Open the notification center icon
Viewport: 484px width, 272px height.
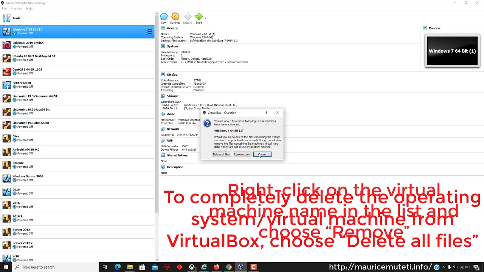pyautogui.click(x=476, y=267)
